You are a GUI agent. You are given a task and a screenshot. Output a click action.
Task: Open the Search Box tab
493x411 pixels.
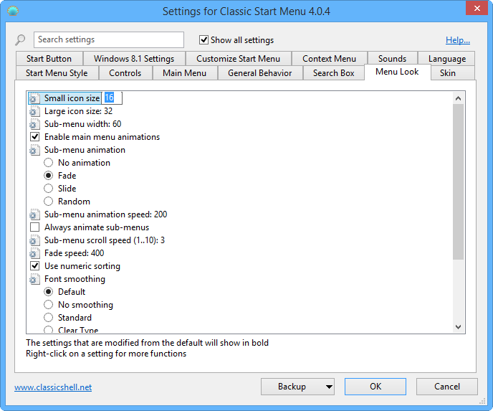(x=334, y=73)
